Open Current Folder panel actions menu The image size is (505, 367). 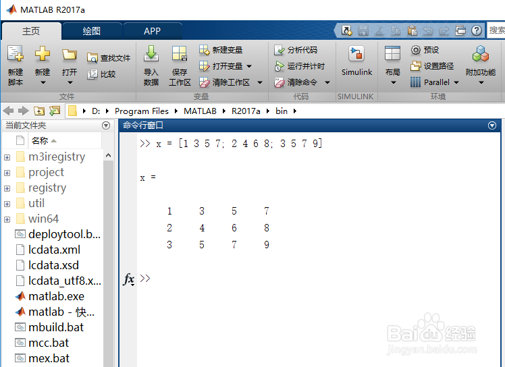106,125
